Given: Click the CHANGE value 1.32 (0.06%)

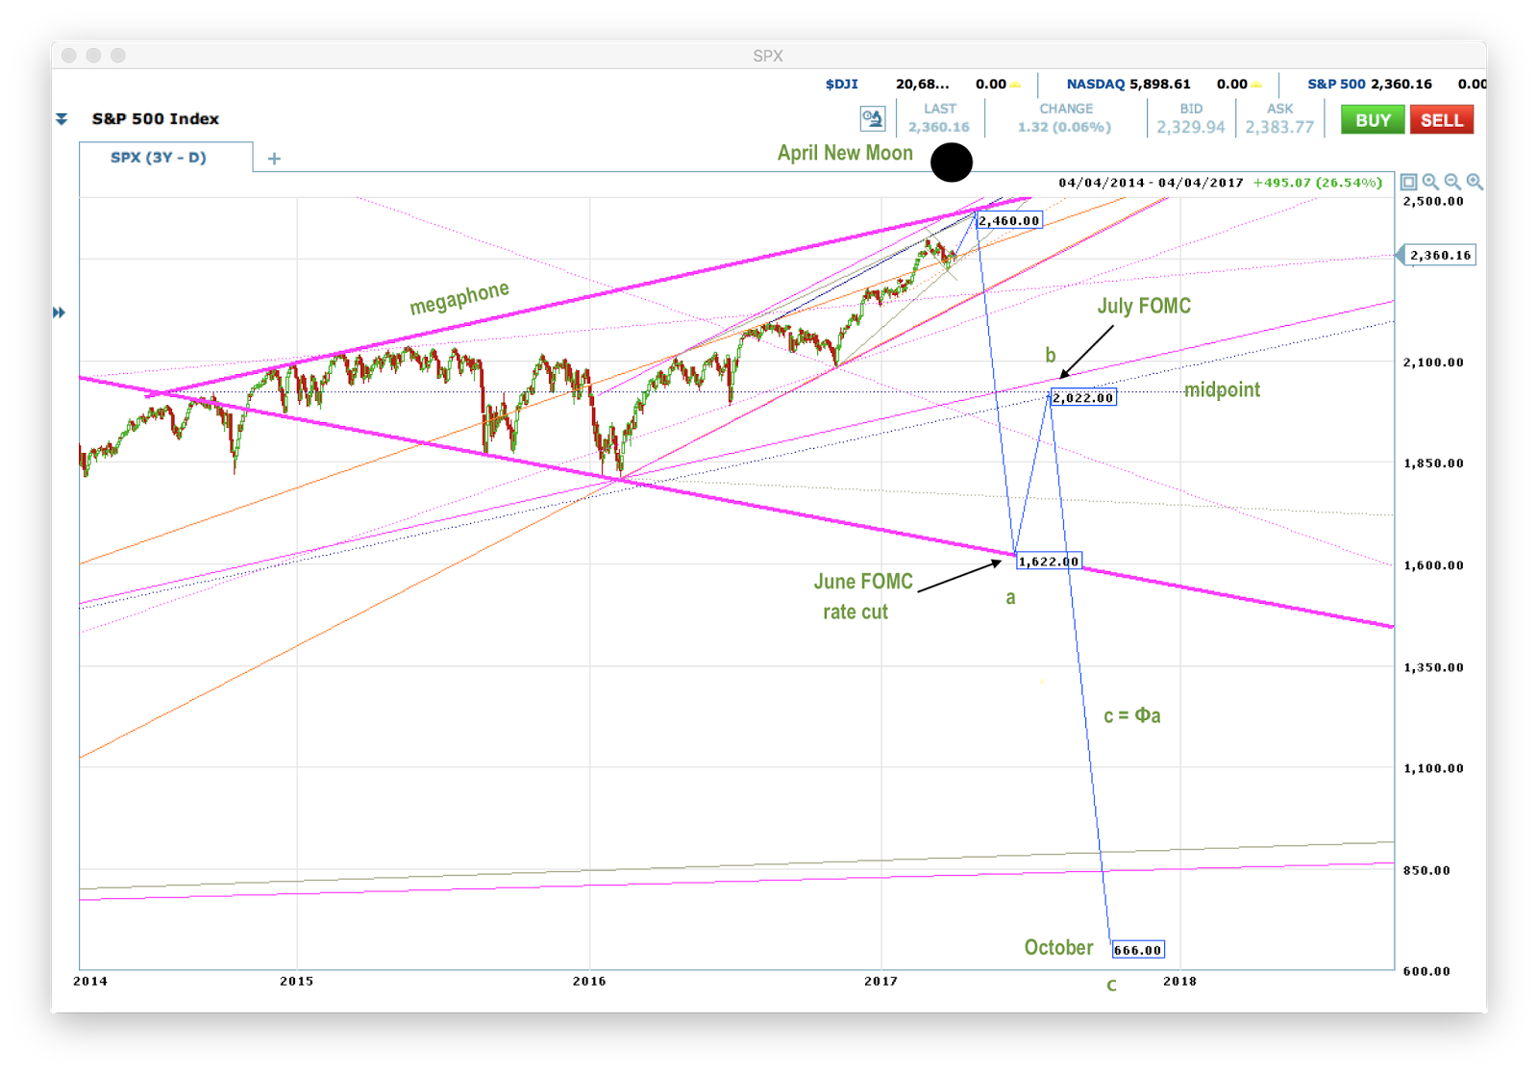Looking at the screenshot, I should (x=1065, y=127).
